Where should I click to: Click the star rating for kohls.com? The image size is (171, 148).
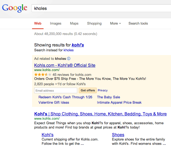[x=43, y=75]
